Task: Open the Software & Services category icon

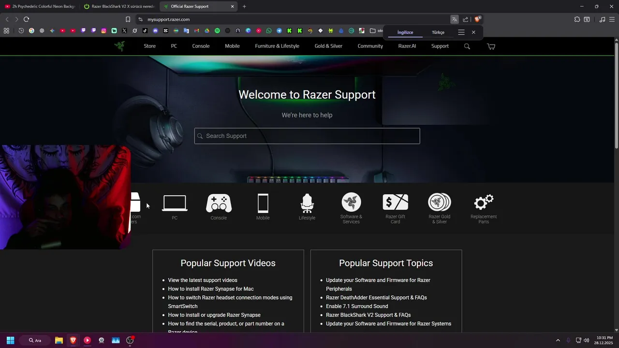Action: click(x=351, y=202)
